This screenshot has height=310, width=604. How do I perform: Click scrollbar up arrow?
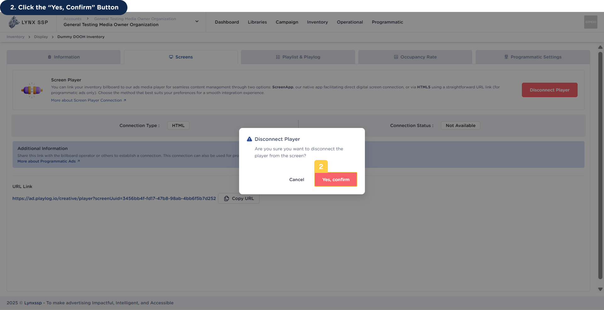tap(600, 47)
